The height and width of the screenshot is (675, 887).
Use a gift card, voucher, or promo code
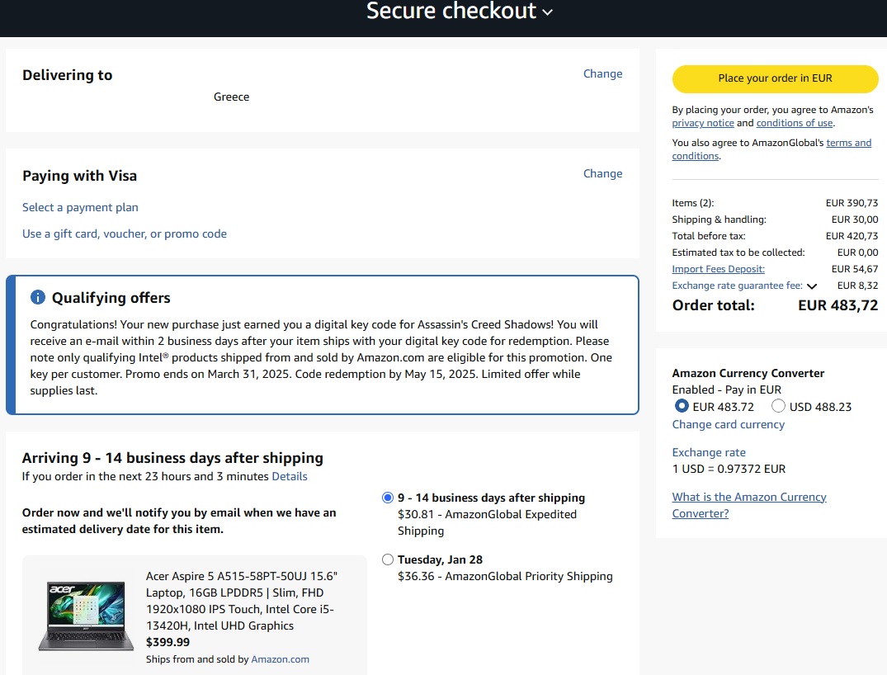[125, 234]
